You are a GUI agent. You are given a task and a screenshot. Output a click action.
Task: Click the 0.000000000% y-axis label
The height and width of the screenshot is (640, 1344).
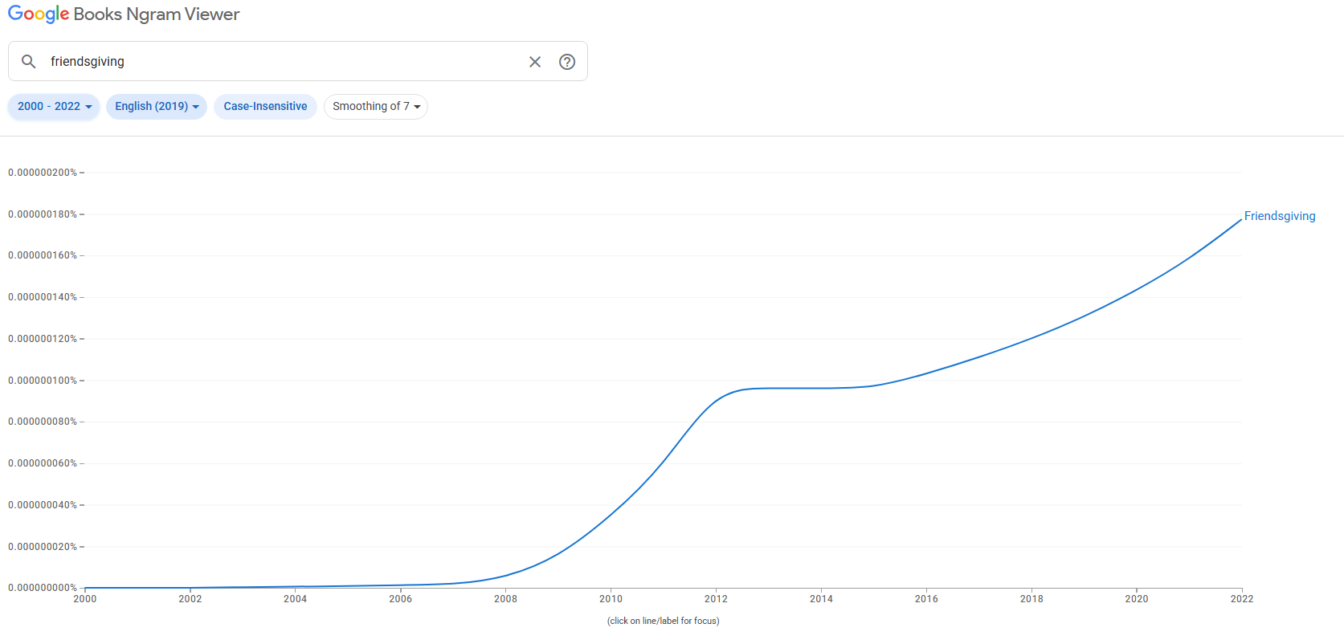point(43,588)
